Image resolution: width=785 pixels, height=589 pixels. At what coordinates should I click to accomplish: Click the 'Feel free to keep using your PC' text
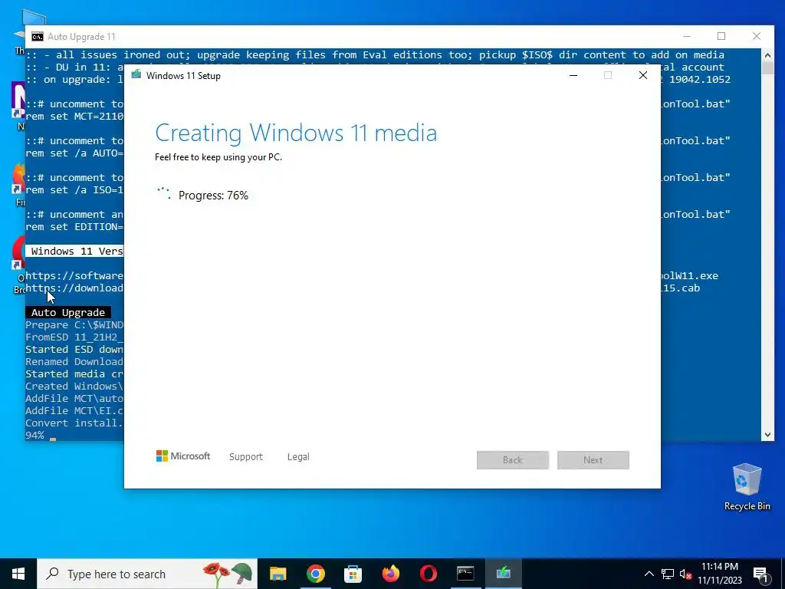tap(218, 157)
